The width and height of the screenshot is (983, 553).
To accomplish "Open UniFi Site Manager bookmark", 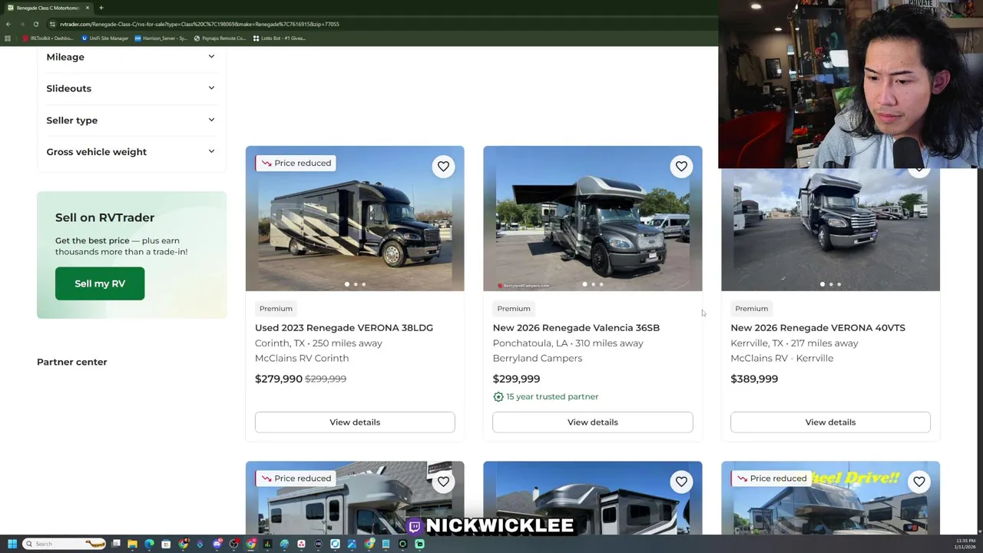I will [104, 38].
